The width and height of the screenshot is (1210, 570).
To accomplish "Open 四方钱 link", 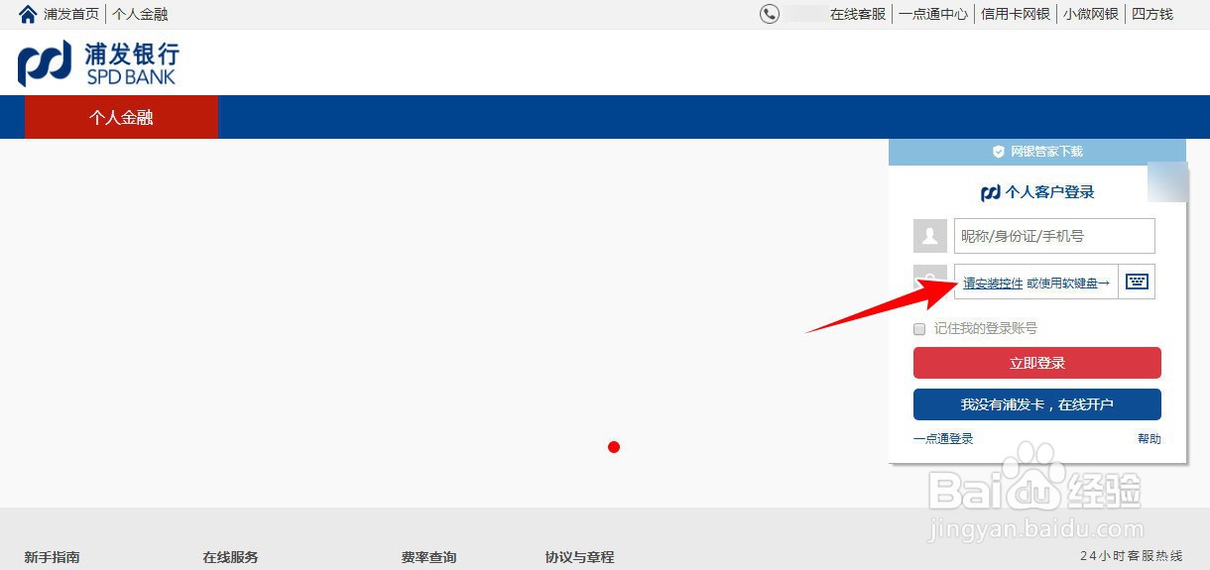I will 1152,14.
